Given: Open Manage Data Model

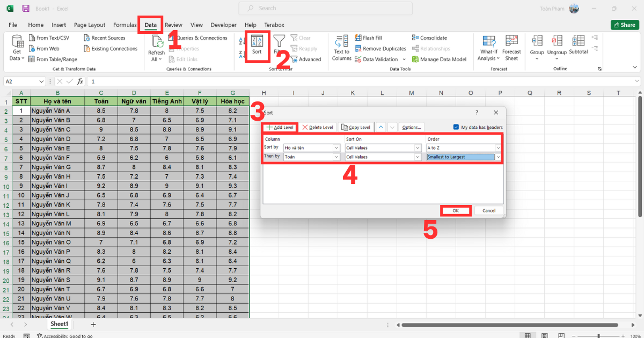Looking at the screenshot, I should coord(439,60).
